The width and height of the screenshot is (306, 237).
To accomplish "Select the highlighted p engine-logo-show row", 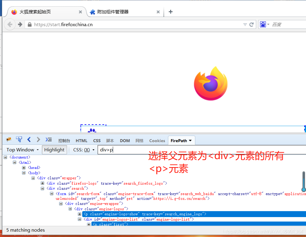I will click(x=194, y=214).
